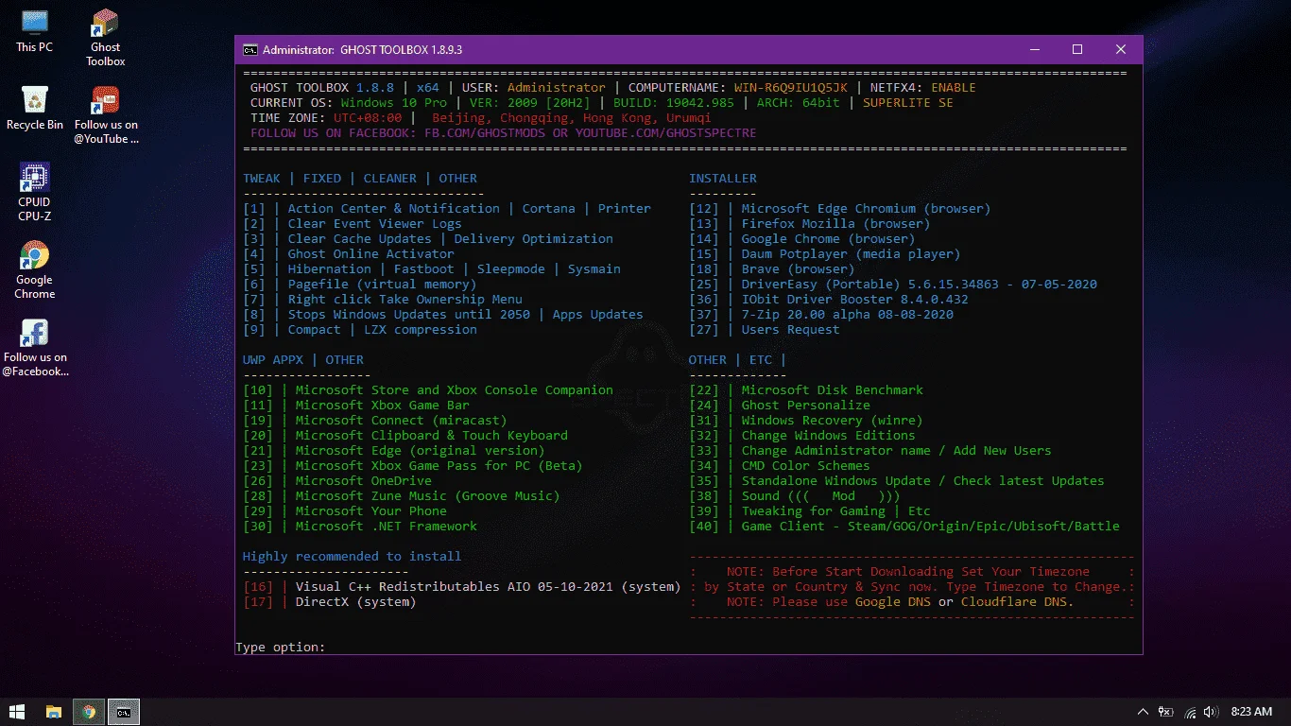Select the Ghost Toolbox desktop shortcut
Image resolution: width=1291 pixels, height=726 pixels.
click(106, 38)
